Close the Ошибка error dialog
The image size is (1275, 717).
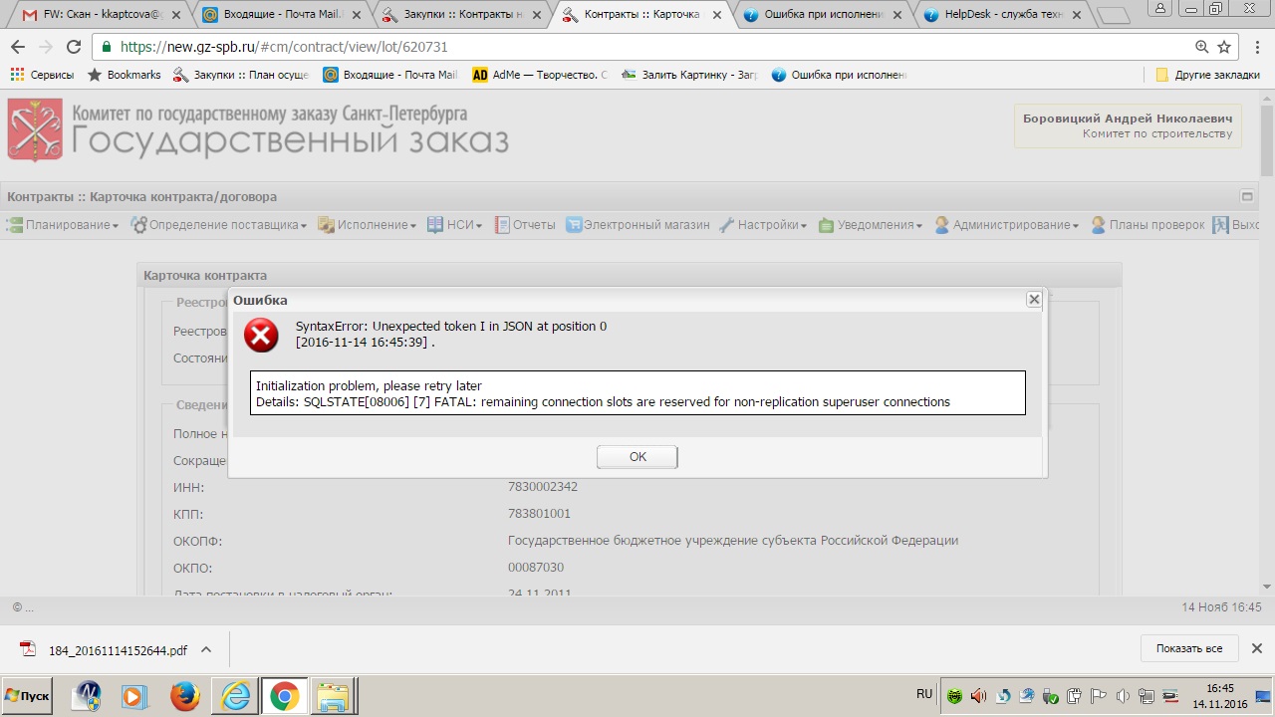[x=1034, y=299]
